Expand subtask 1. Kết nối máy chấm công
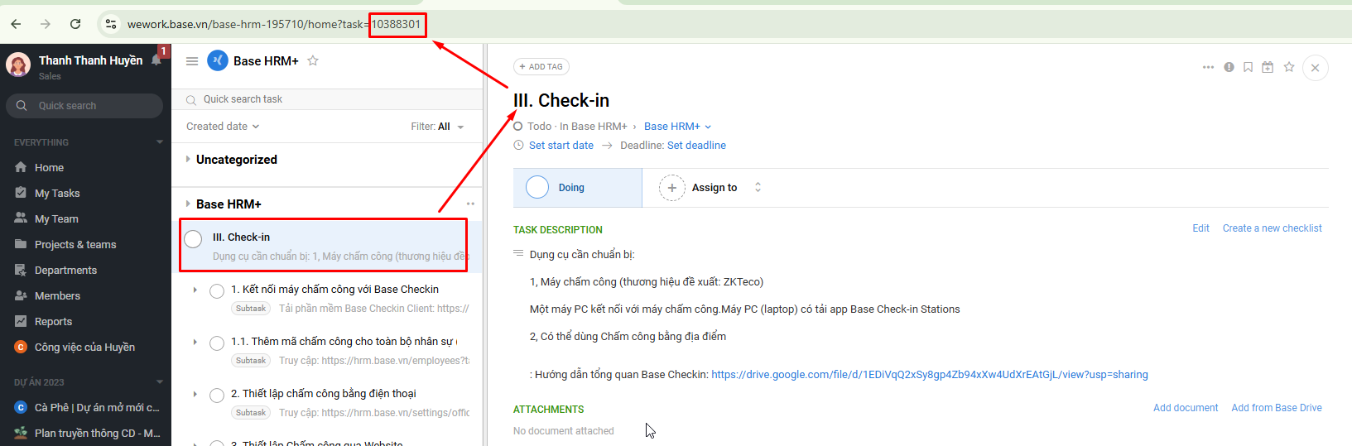This screenshot has height=446, width=1352. coord(195,290)
